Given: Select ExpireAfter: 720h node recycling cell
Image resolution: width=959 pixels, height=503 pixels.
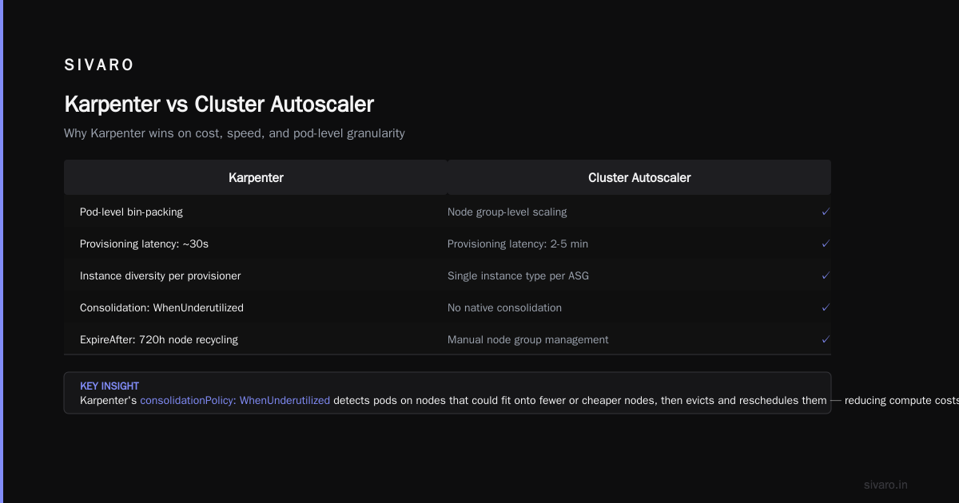Looking at the screenshot, I should [159, 339].
